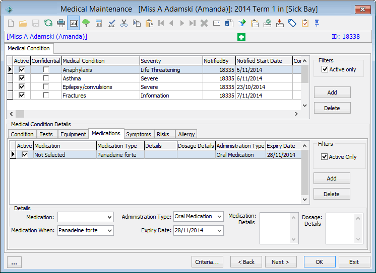Click the clipboard with red checkmark icon
376x273 pixels.
305,23
